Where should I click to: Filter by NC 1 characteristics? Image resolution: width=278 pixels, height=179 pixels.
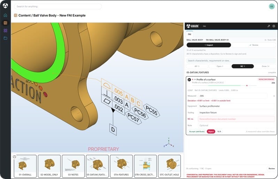(243, 66)
